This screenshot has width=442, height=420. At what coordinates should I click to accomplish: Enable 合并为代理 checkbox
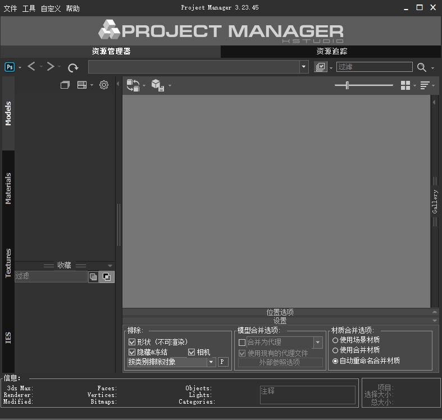tap(242, 343)
